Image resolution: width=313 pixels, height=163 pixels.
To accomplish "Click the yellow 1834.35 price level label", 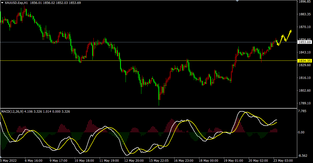I will click(304, 61).
